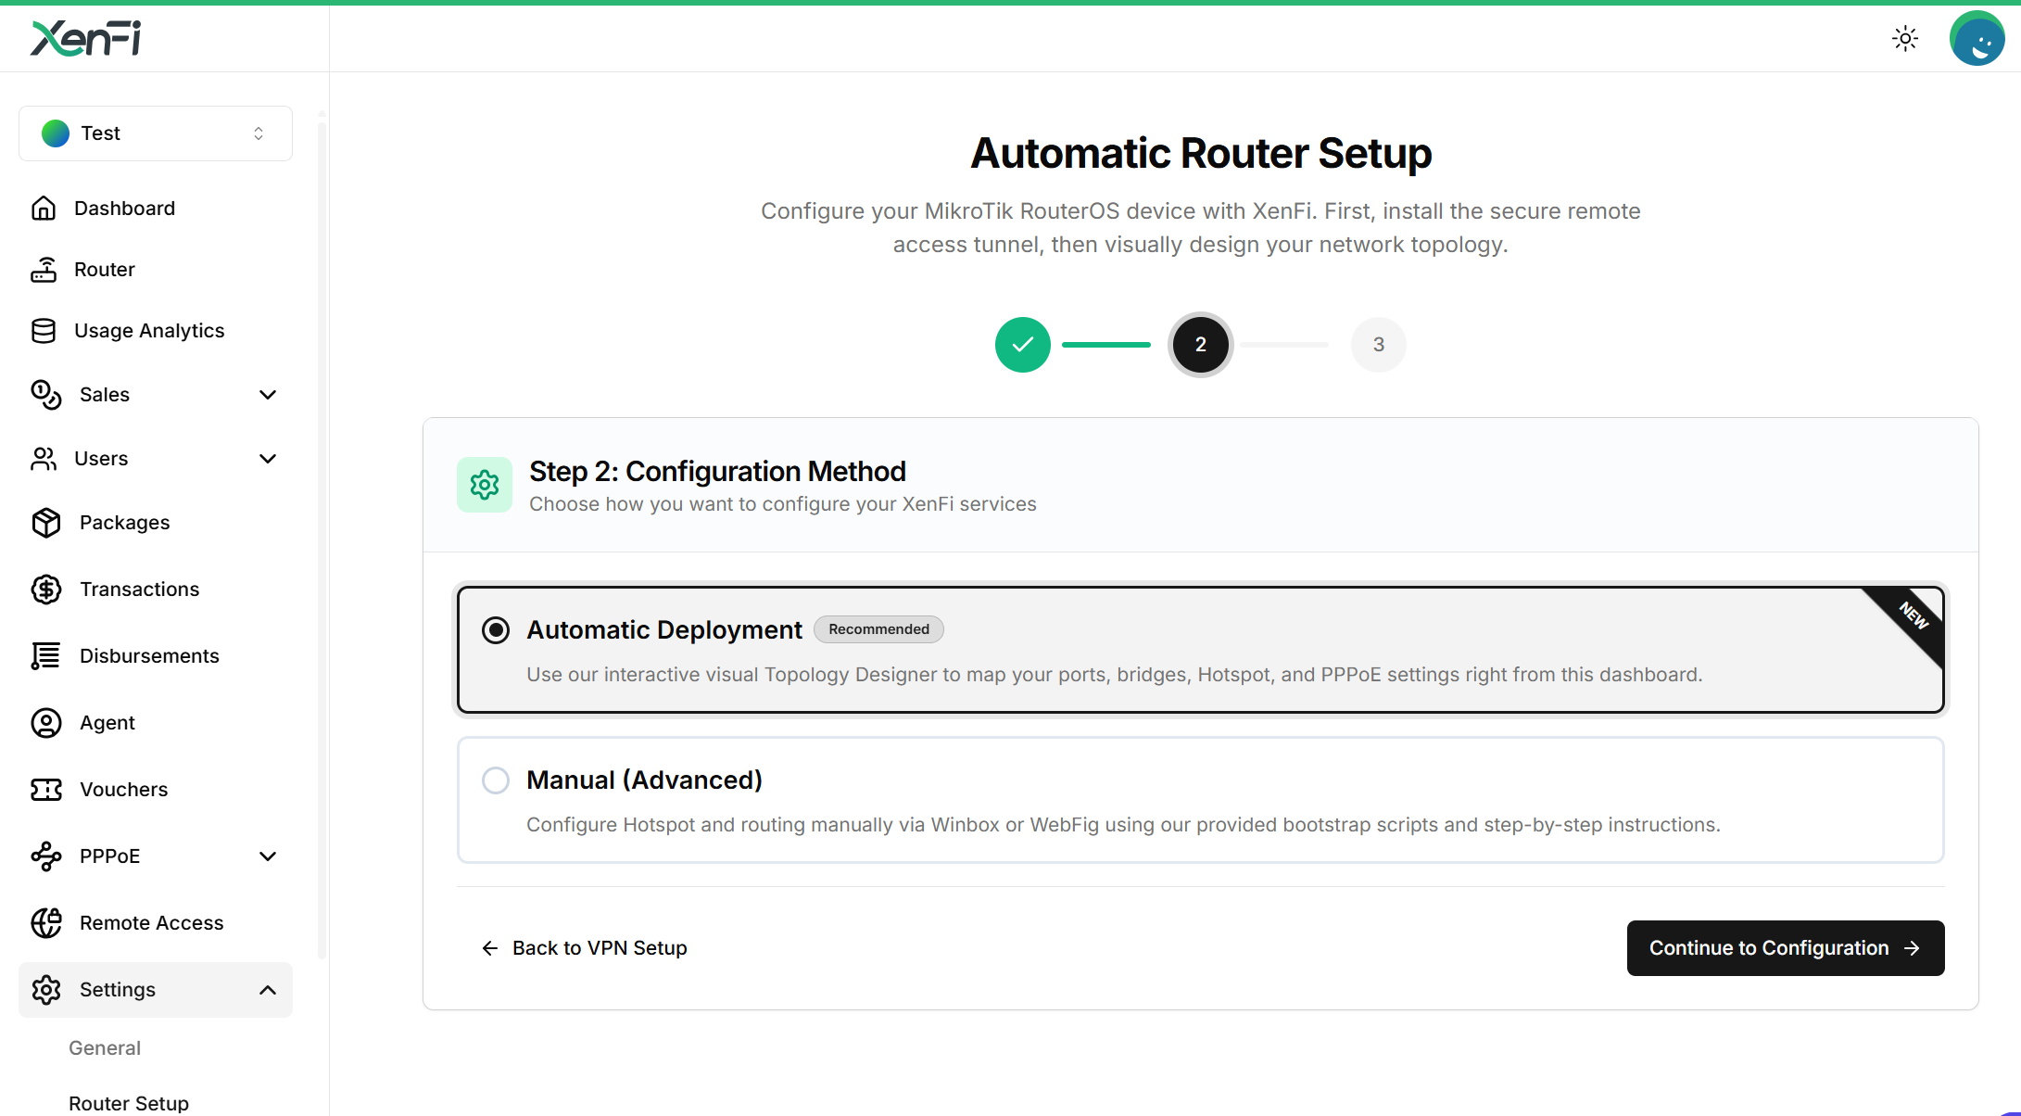This screenshot has height=1116, width=2021.
Task: Select Automatic Deployment radio button
Action: [496, 630]
